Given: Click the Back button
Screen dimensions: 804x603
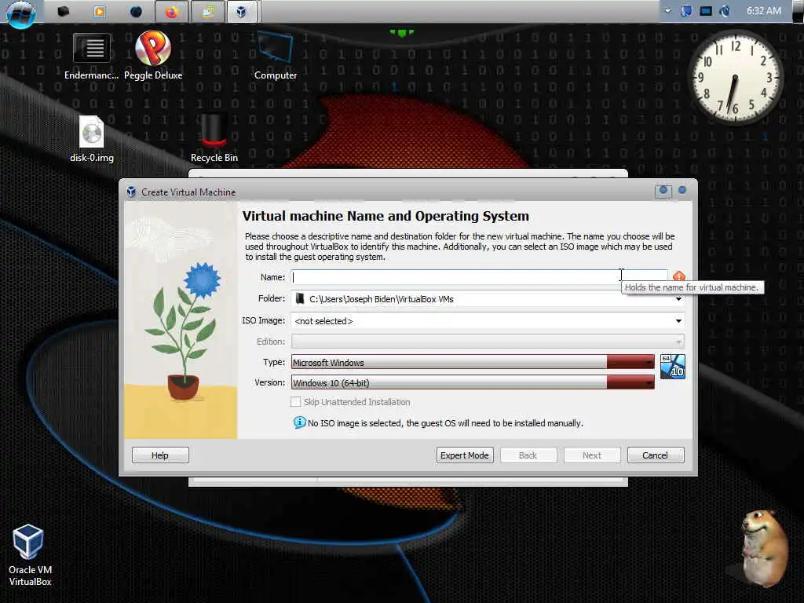Looking at the screenshot, I should coord(528,455).
